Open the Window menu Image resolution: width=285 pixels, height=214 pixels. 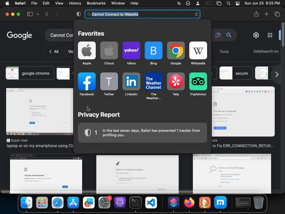[118, 3]
